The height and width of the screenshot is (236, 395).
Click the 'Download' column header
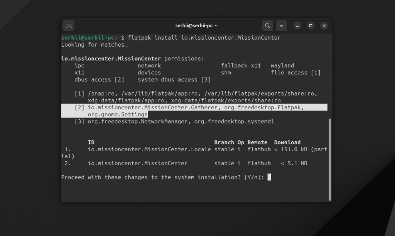pos(287,142)
